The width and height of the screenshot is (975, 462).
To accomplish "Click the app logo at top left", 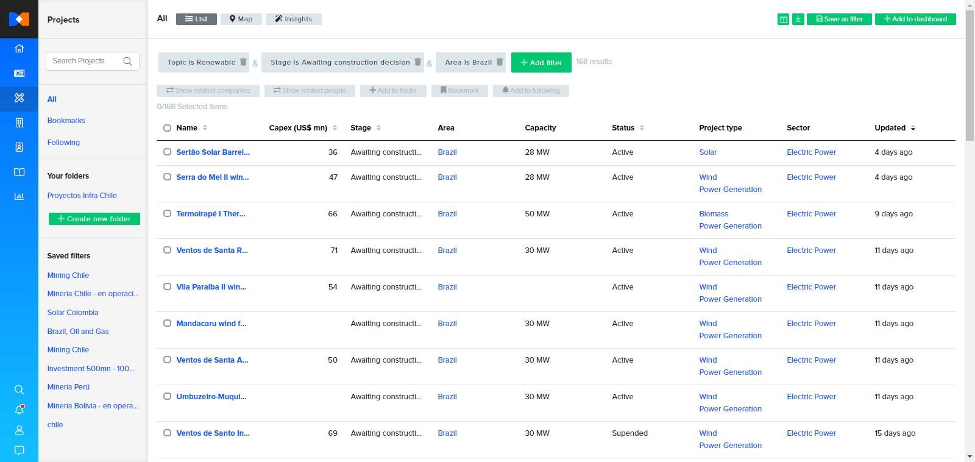I will (19, 19).
